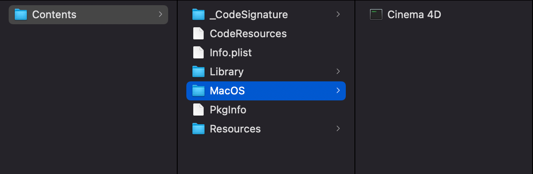Click the highlighted MacOS folder icon
Screen dimensions: 533x174
coord(198,91)
